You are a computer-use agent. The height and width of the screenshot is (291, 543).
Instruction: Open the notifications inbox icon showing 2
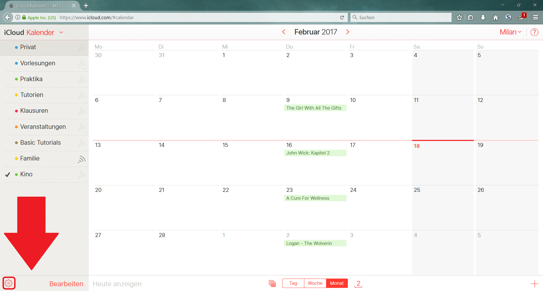(358, 283)
